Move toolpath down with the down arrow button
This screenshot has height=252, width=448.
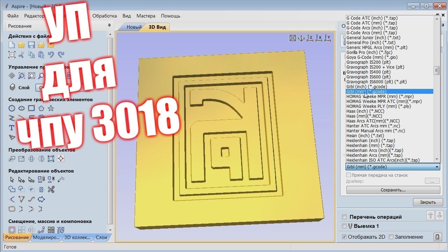pos(440,215)
